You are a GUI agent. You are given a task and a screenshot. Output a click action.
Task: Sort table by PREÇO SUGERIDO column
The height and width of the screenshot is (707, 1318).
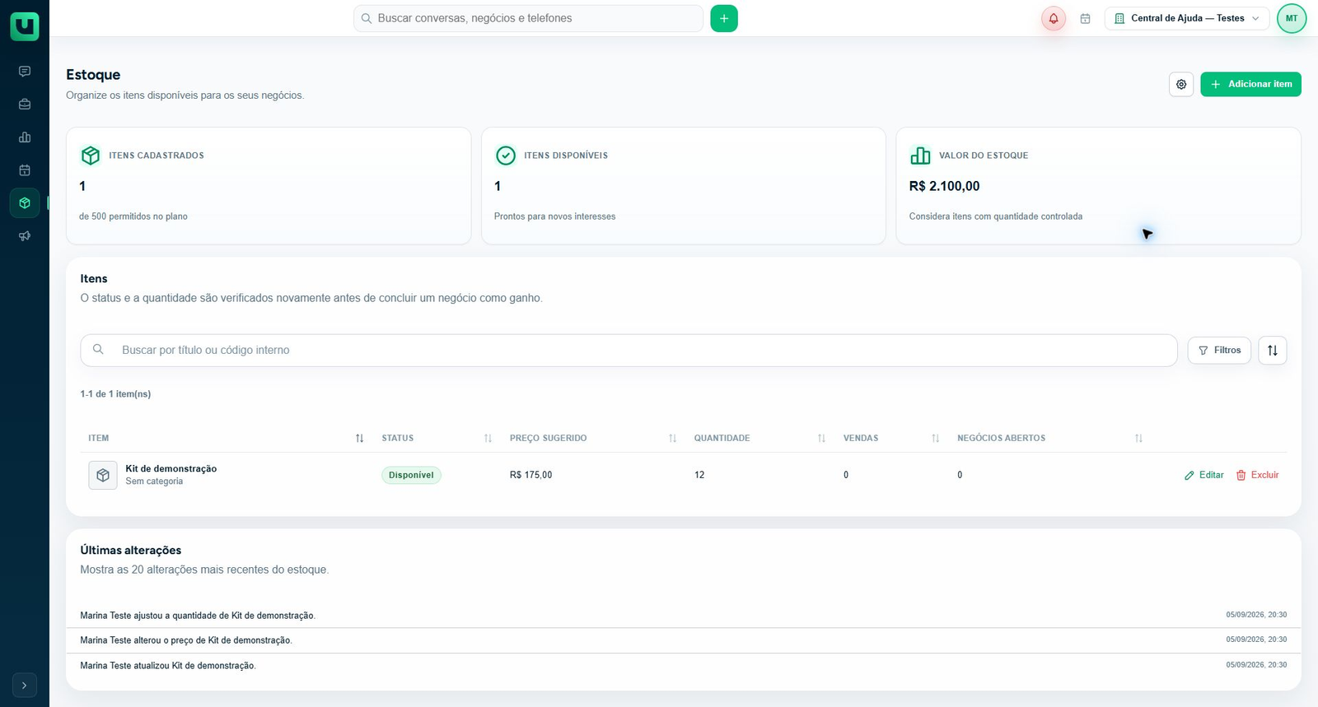click(672, 439)
